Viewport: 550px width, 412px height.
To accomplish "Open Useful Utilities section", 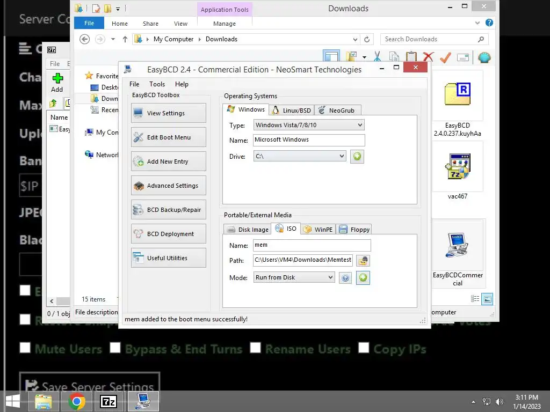I will pyautogui.click(x=168, y=258).
